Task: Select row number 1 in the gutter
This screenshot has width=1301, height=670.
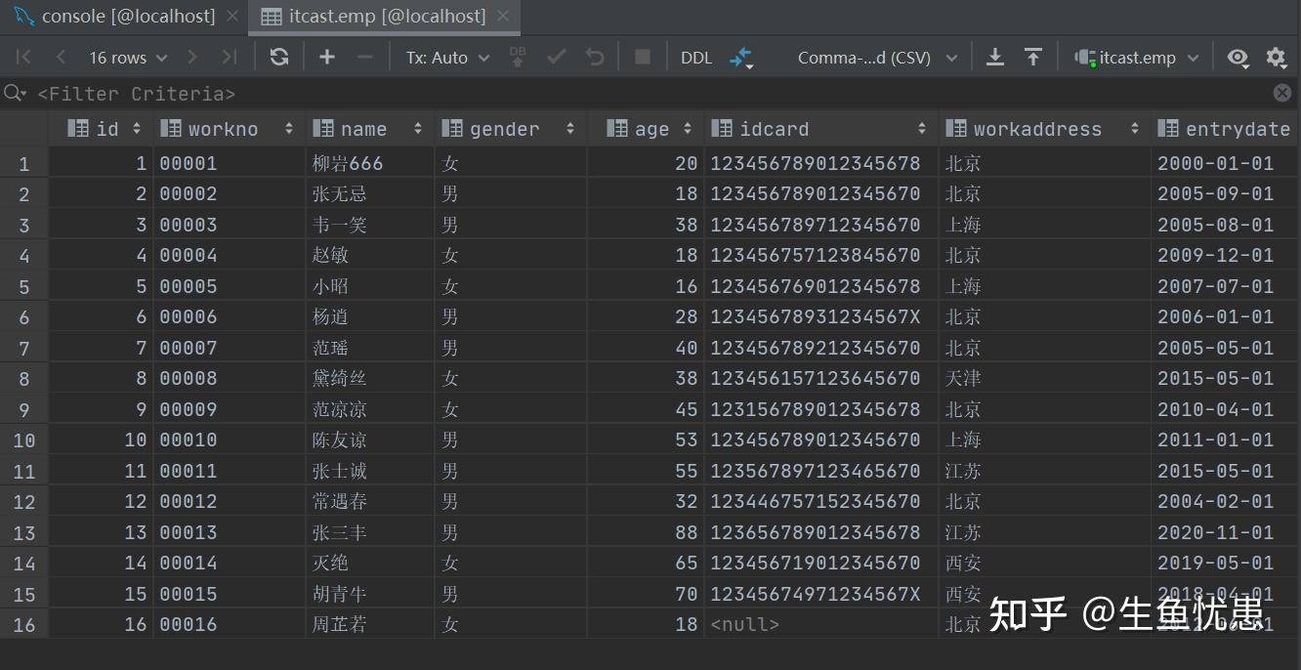Action: tap(23, 163)
